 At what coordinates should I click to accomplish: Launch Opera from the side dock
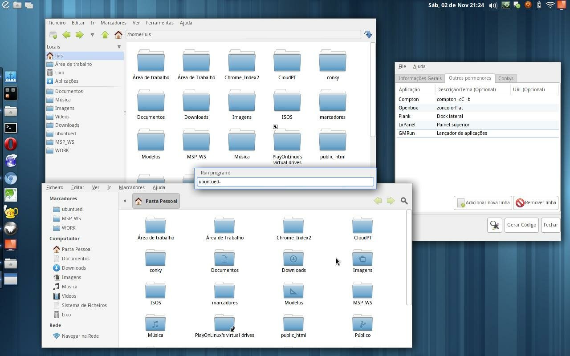click(11, 144)
